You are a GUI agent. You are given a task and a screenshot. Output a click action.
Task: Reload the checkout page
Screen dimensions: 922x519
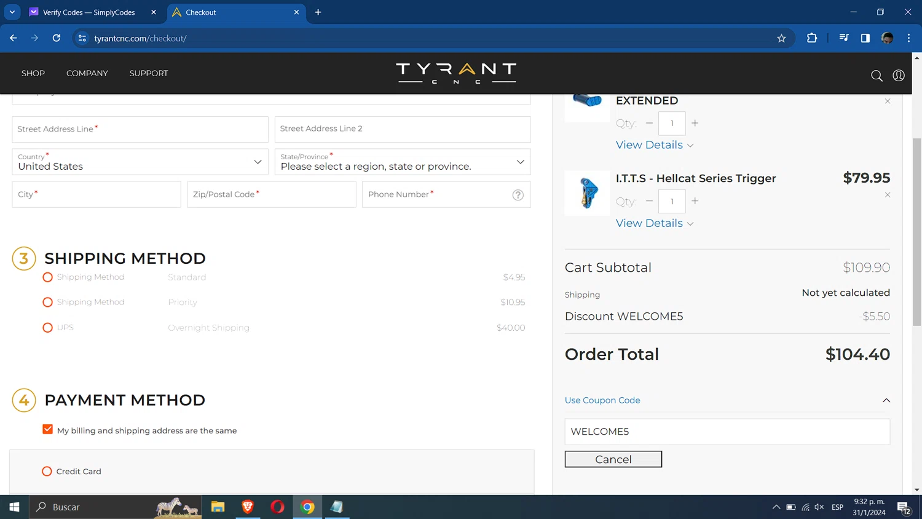(57, 38)
